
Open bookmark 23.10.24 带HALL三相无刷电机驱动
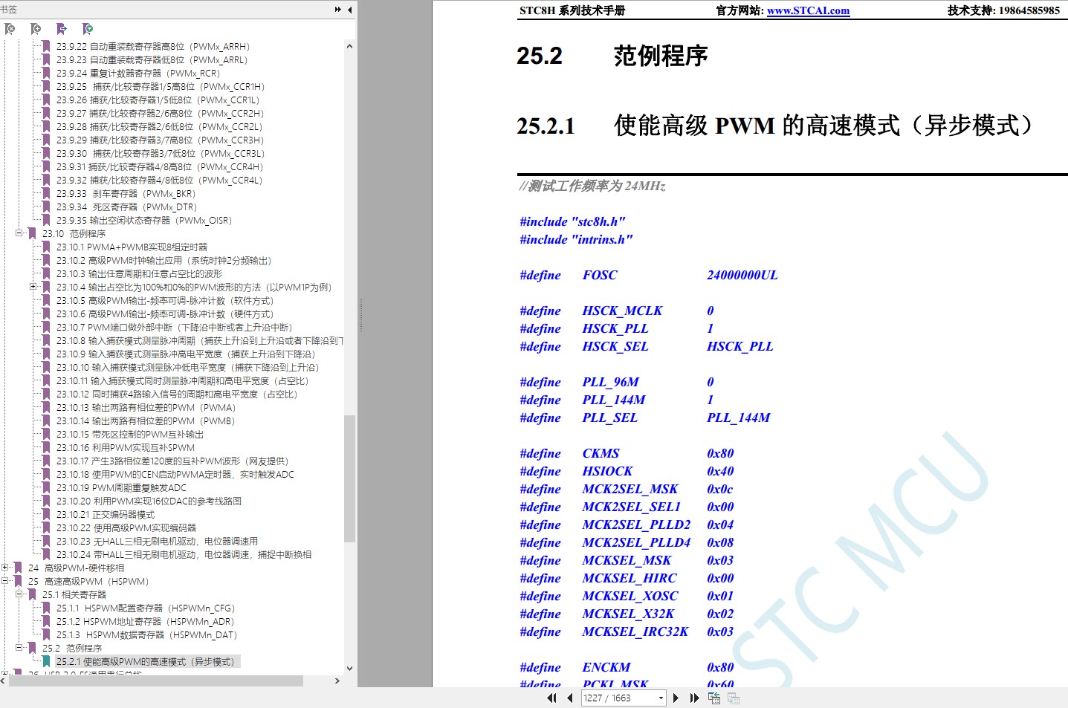[x=184, y=554]
